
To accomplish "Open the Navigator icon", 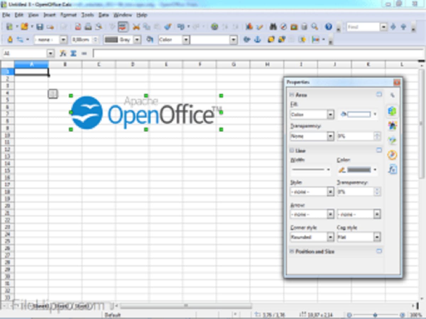I will 283,27.
